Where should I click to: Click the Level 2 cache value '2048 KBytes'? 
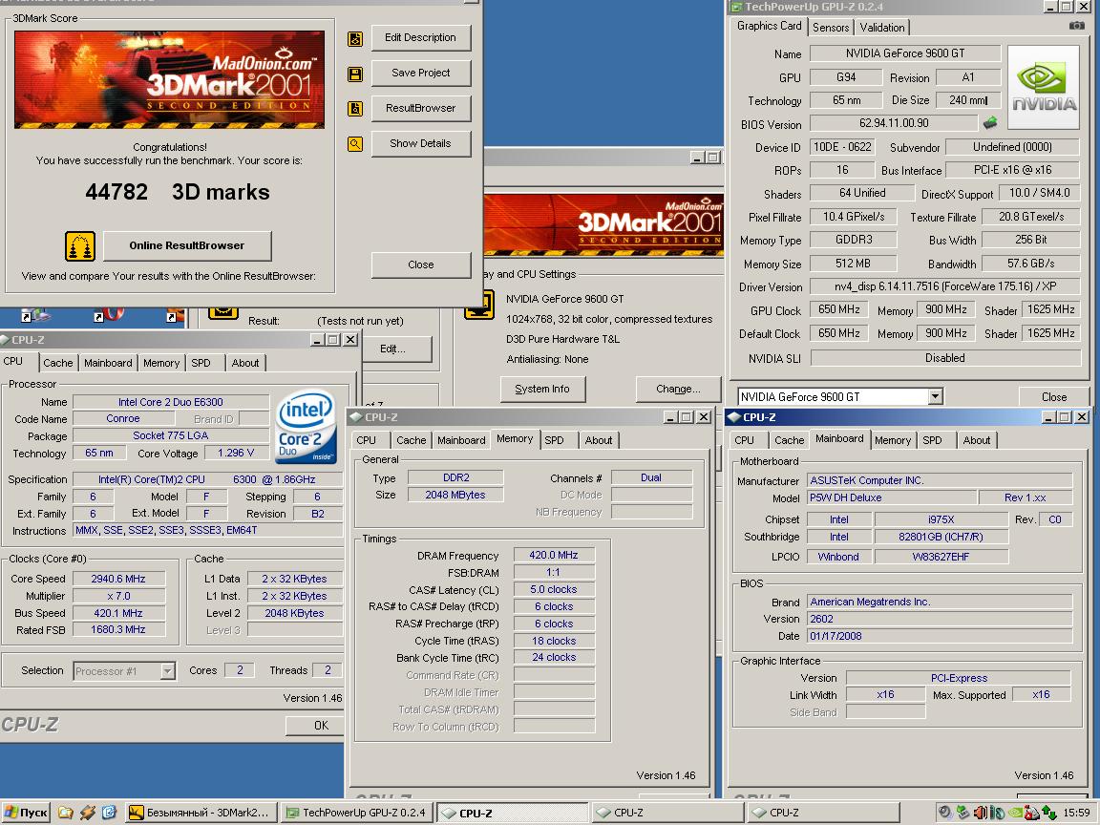(x=294, y=613)
